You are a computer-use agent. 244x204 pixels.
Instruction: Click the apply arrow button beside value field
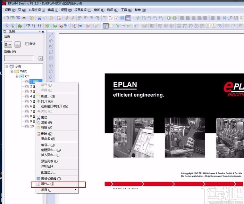(x=40, y=59)
